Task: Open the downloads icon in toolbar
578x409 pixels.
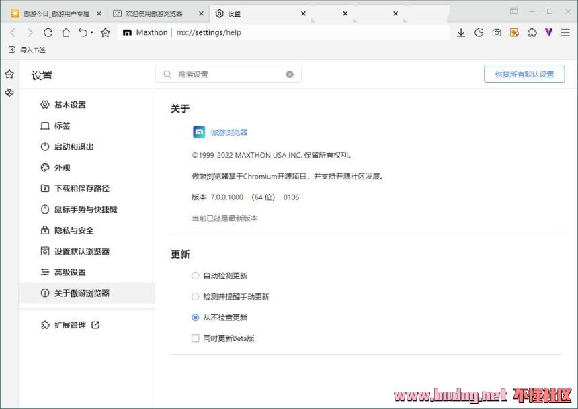Action: point(461,32)
